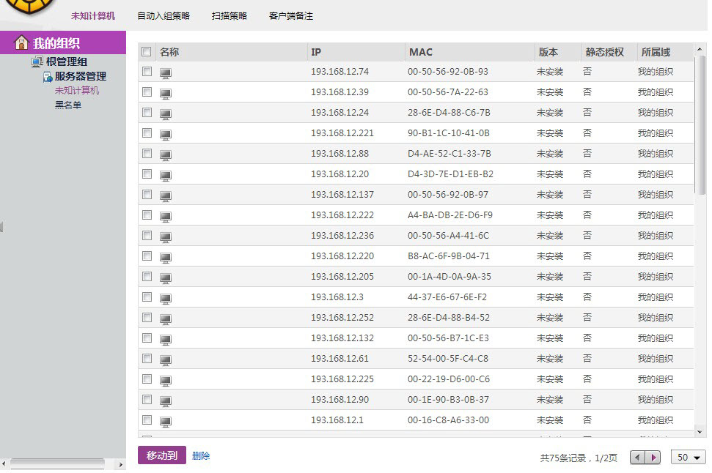Go to the previous page arrow
The width and height of the screenshot is (712, 473).
637,457
